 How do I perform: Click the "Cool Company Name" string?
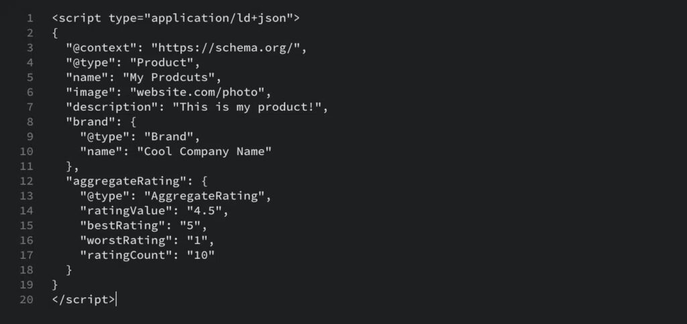204,152
